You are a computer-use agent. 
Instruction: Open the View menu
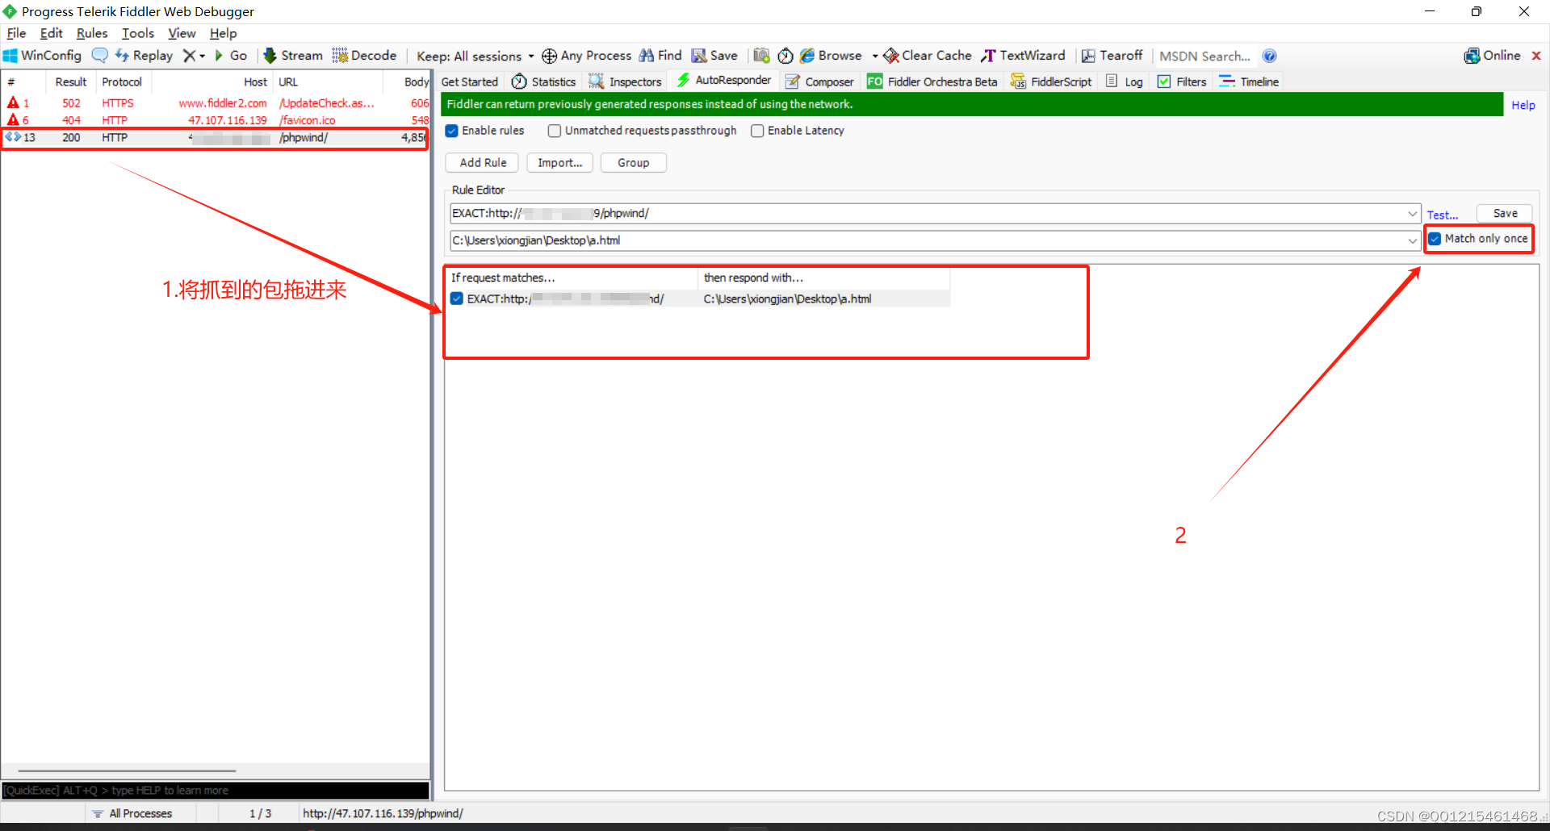point(182,33)
